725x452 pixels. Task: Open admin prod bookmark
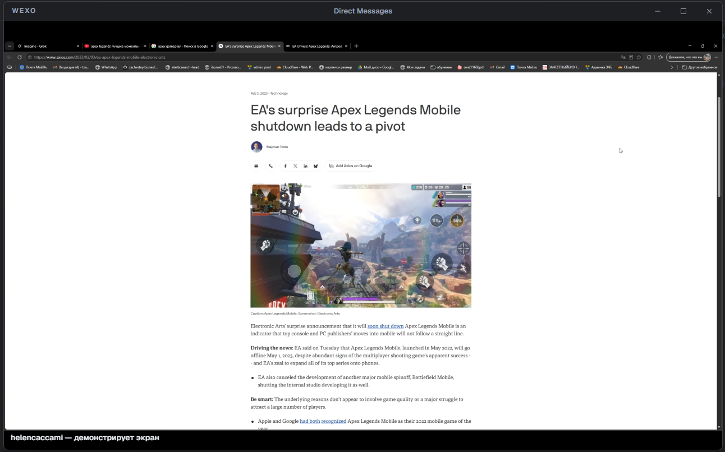259,67
